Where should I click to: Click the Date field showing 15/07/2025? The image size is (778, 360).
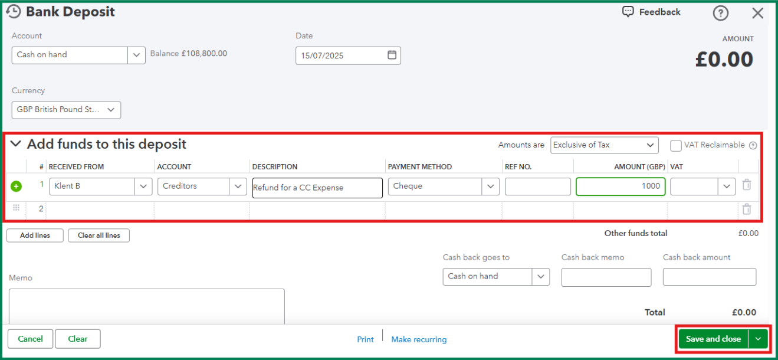coord(348,55)
